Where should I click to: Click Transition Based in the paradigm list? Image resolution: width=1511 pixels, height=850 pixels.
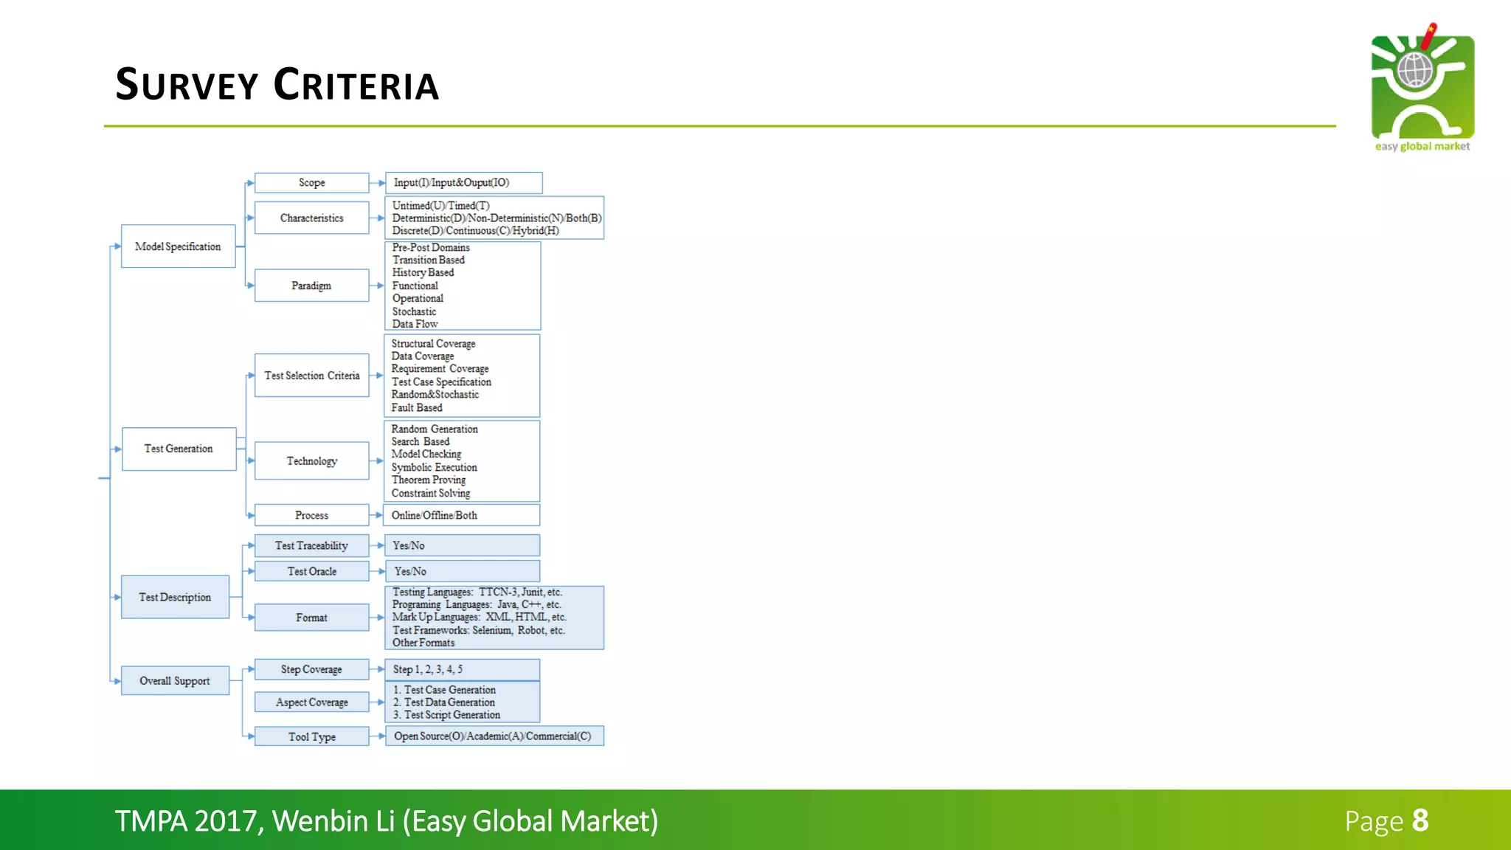[x=429, y=260]
